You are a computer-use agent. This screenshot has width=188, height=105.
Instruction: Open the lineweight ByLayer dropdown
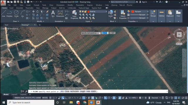pos(148,15)
